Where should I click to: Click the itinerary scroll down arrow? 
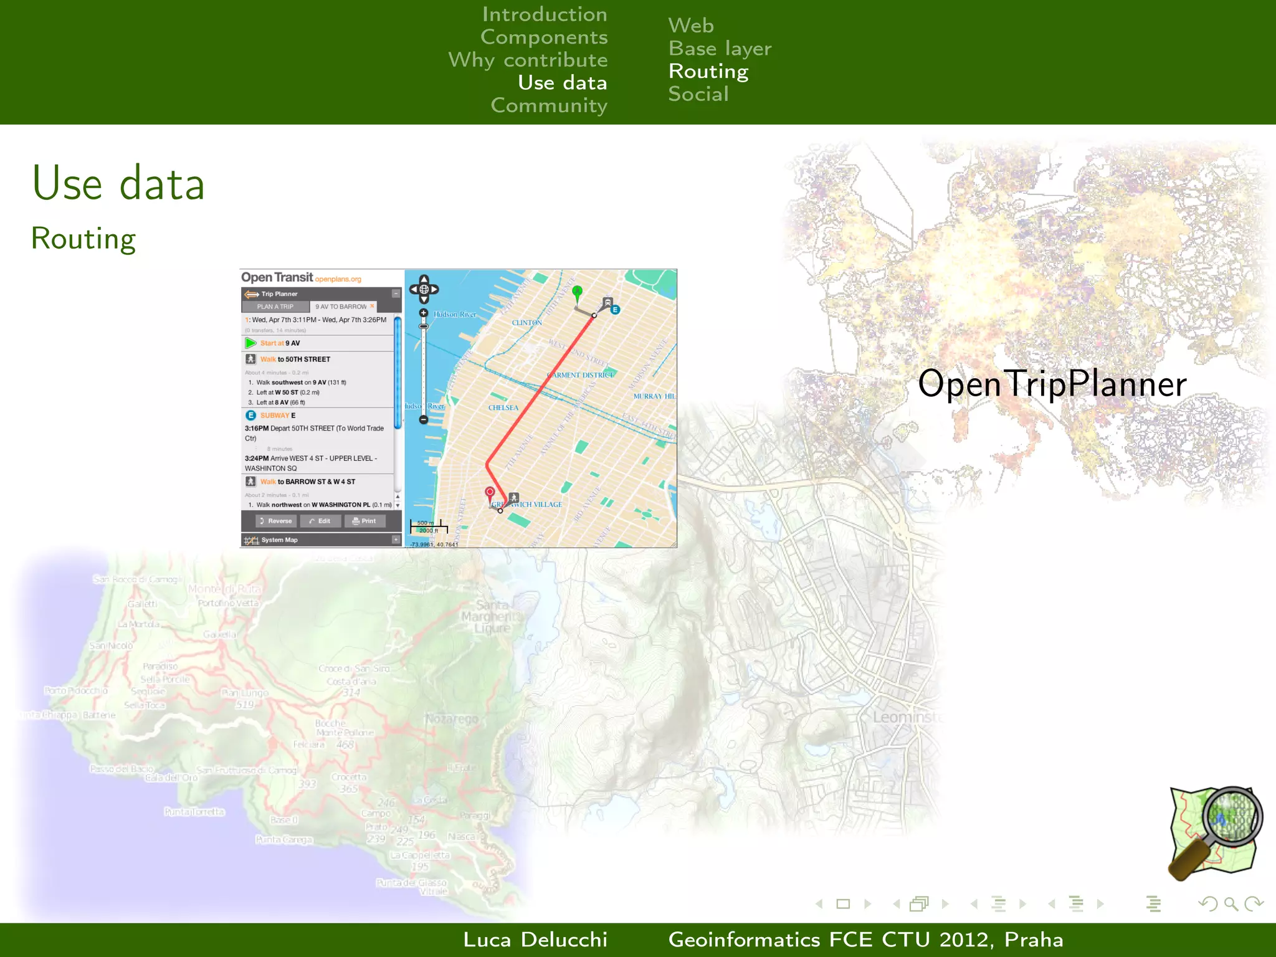pos(398,505)
